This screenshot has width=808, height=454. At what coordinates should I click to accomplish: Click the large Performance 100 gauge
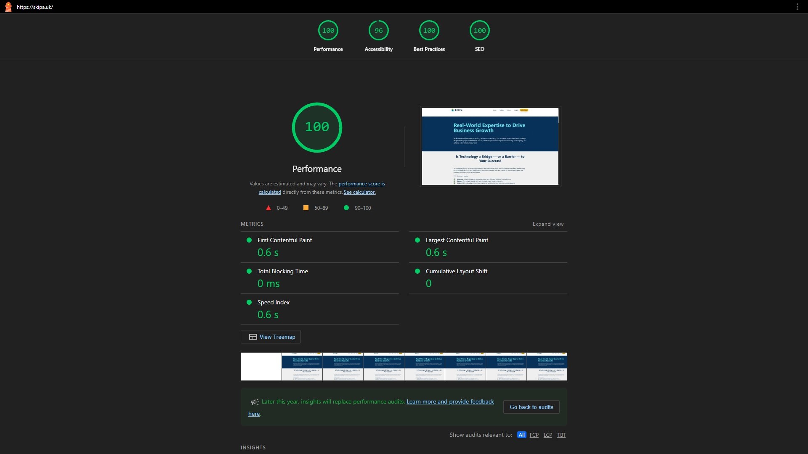tap(317, 127)
